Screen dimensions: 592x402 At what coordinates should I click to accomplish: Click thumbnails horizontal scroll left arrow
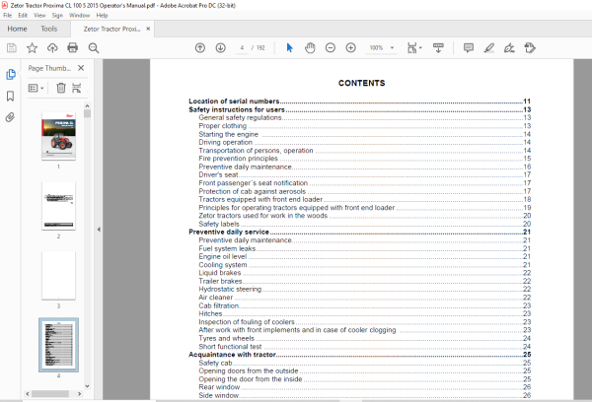point(28,394)
